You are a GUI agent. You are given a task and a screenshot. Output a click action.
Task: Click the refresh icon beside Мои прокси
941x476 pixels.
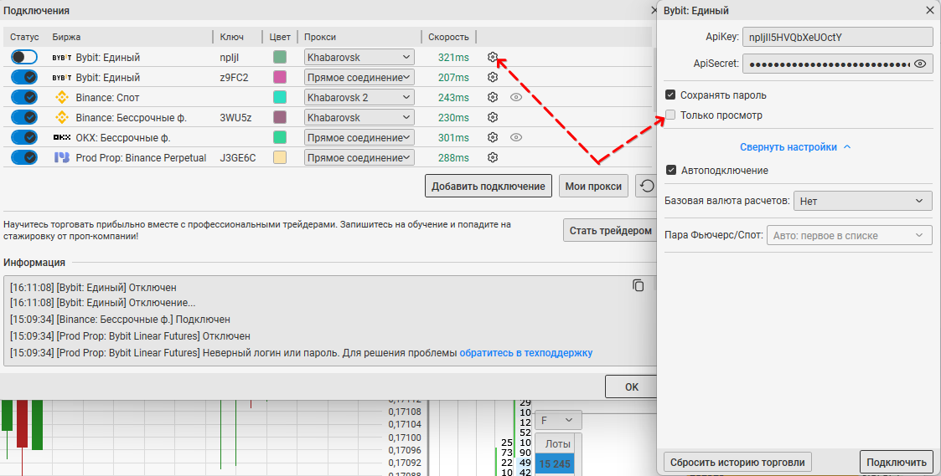click(646, 186)
